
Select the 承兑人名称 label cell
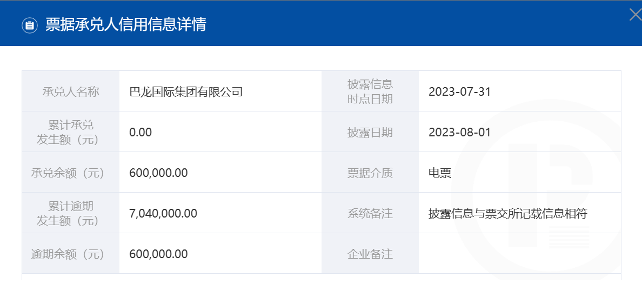(71, 91)
